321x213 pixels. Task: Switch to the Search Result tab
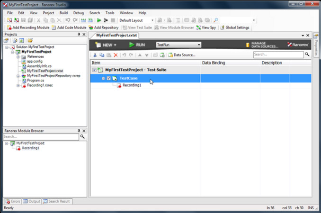coord(57,201)
